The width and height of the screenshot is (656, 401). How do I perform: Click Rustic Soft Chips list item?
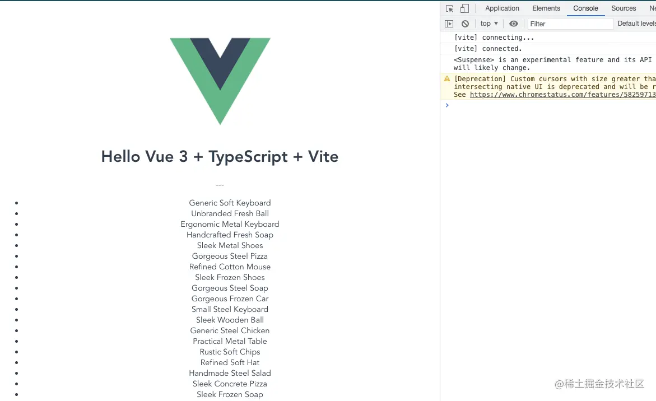230,352
